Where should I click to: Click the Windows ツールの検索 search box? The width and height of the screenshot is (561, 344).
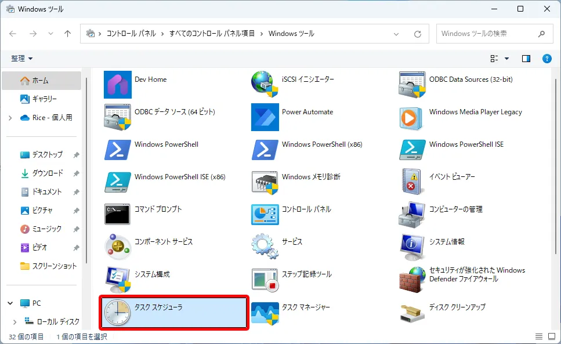tap(494, 34)
